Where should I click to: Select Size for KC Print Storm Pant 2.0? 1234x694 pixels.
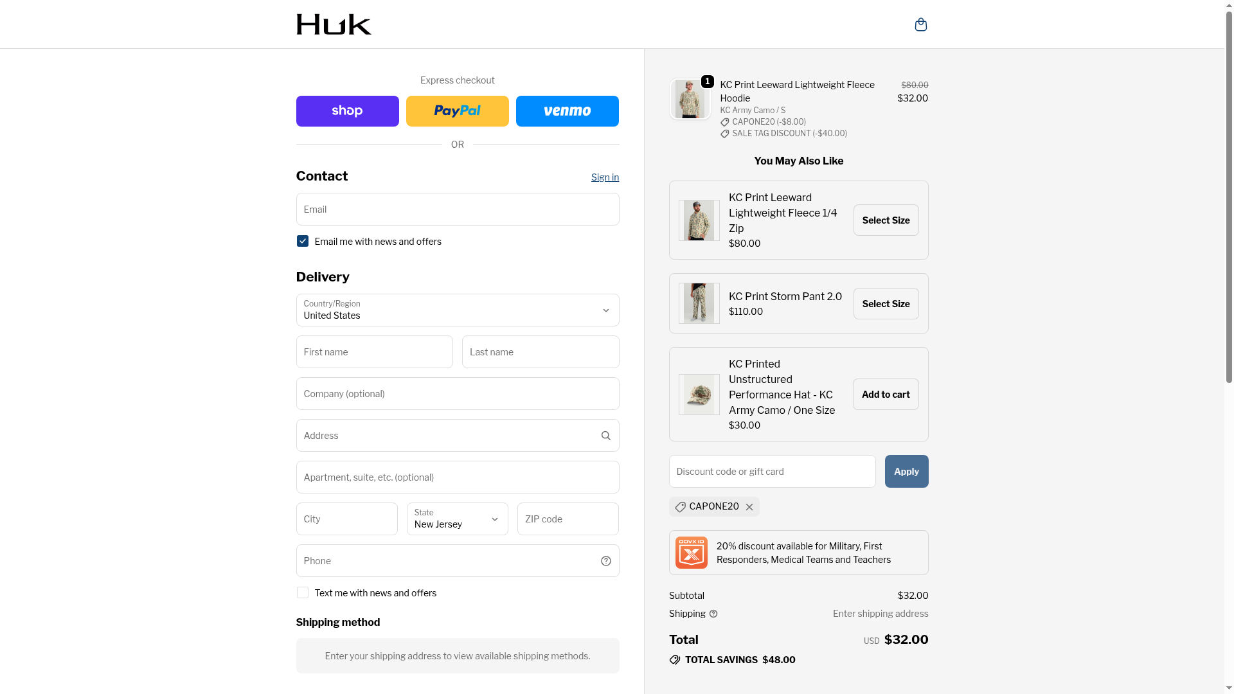(x=886, y=303)
